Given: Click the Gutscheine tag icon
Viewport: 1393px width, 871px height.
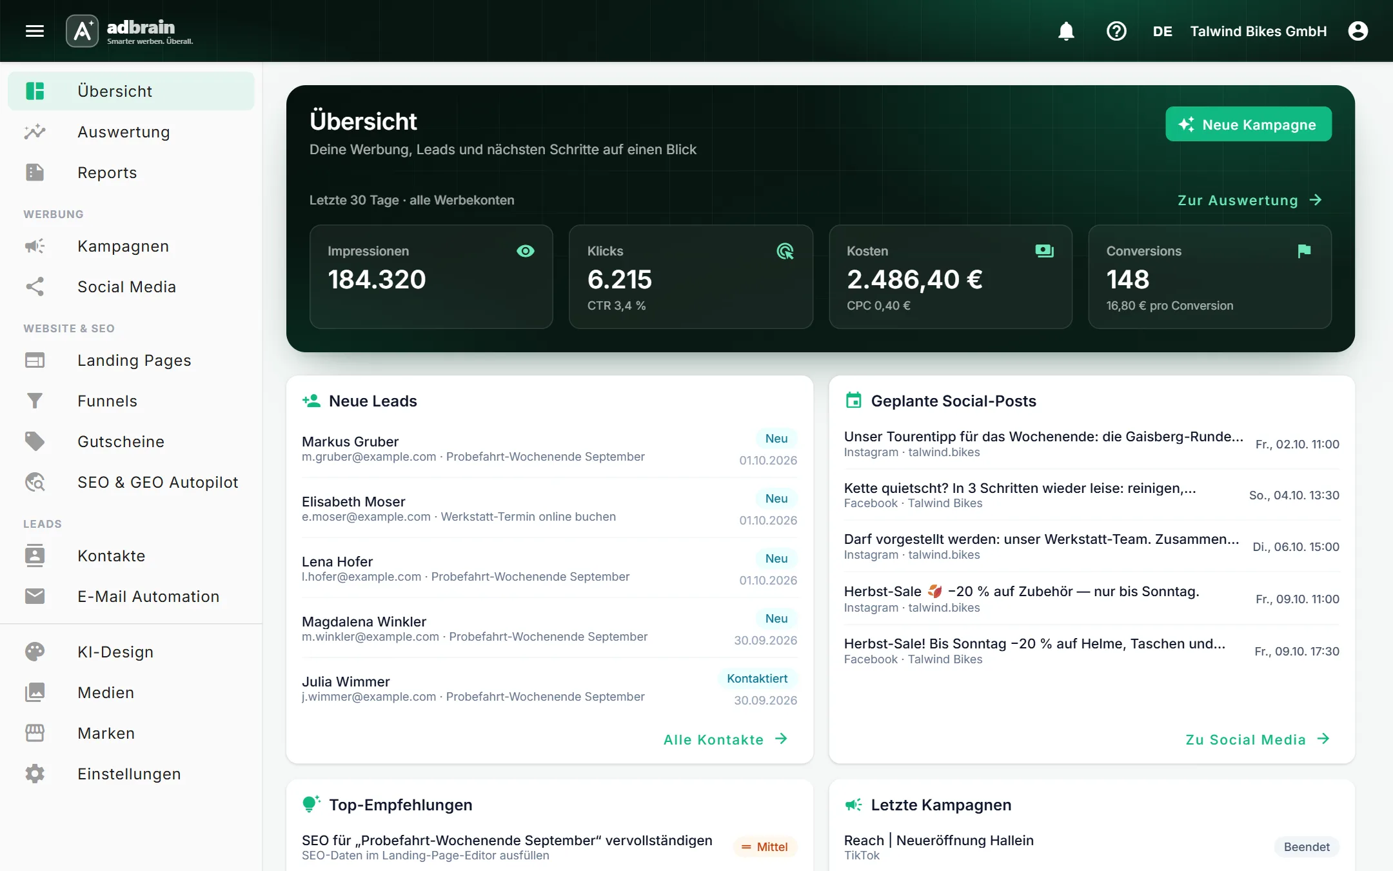Looking at the screenshot, I should pos(35,441).
